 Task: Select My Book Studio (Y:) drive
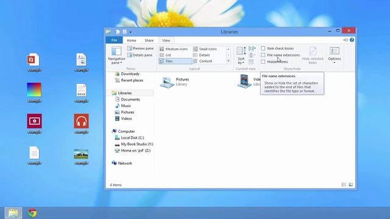pos(134,144)
